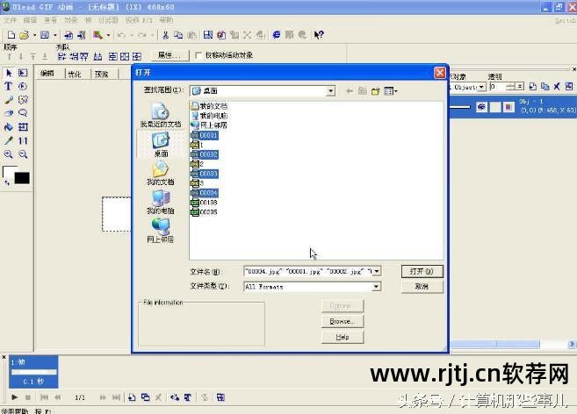
Task: Click the context help arrow-question icon
Action: click(318, 35)
